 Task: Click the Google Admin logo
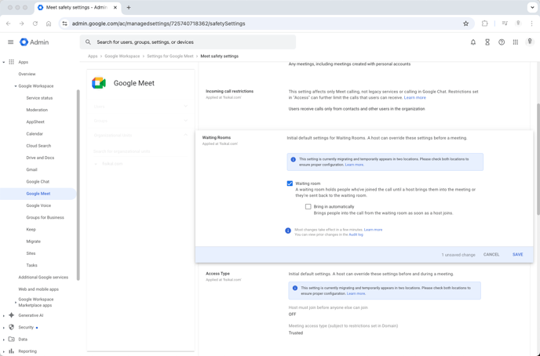pos(34,42)
